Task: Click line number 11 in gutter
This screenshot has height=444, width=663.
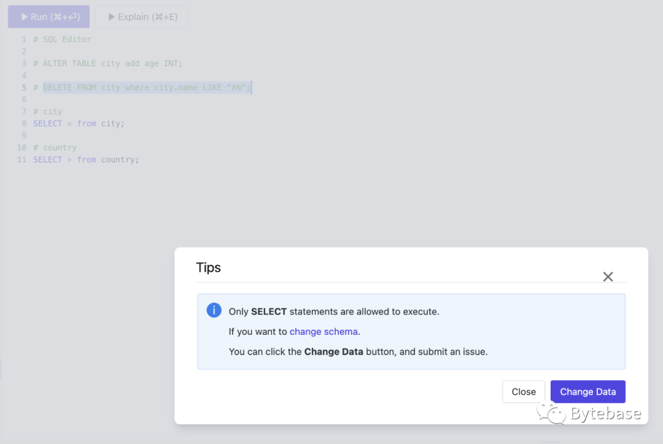Action: click(21, 159)
